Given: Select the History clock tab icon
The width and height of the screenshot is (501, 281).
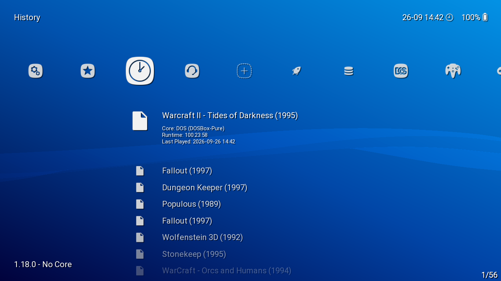Looking at the screenshot, I should (x=140, y=71).
